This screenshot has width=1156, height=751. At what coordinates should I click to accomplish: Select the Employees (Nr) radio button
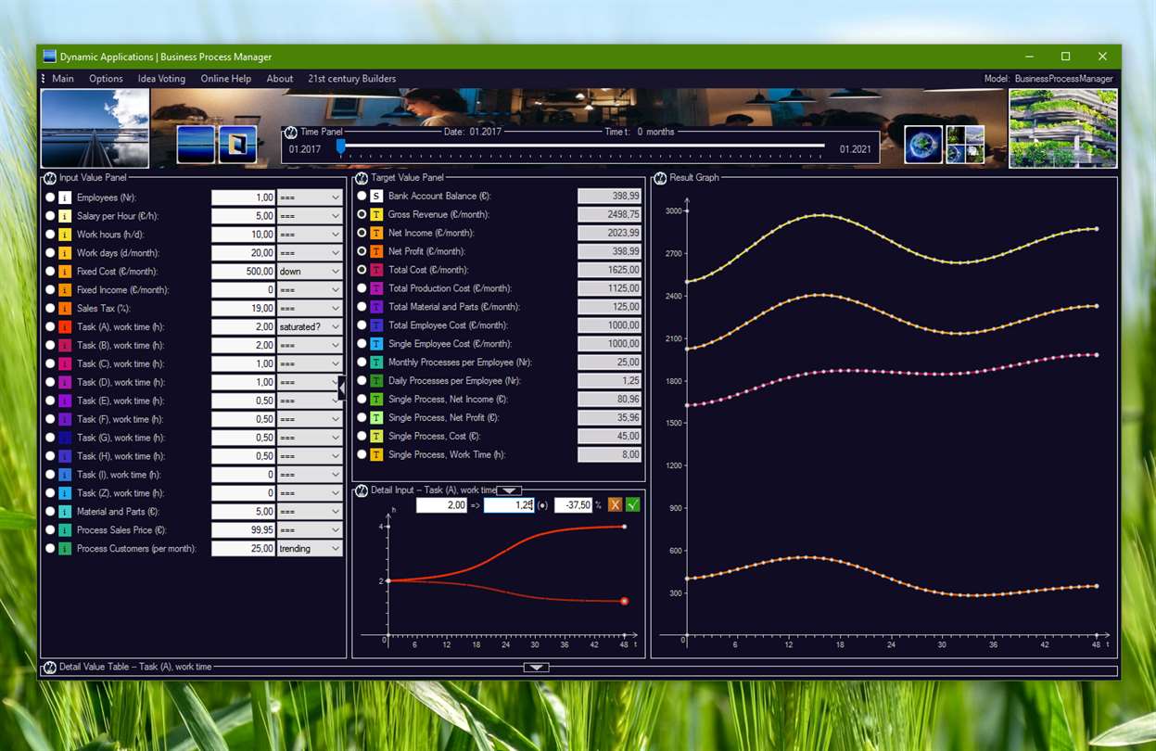point(50,197)
